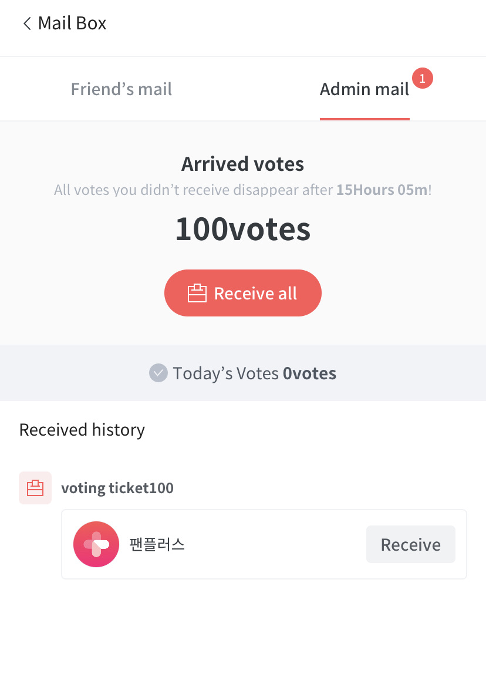Click the Mail Box title text
The width and height of the screenshot is (486, 684).
tap(72, 23)
